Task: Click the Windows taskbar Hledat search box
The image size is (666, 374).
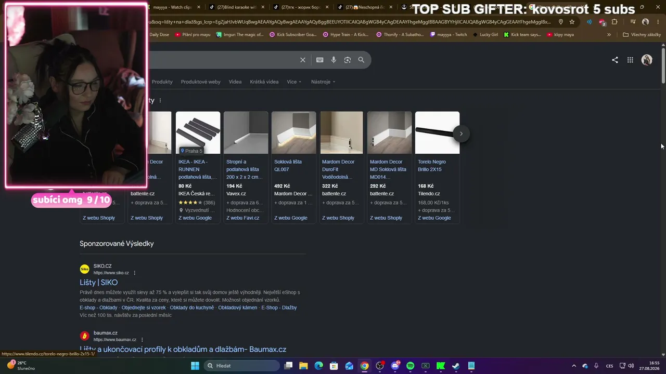Action: click(242, 366)
